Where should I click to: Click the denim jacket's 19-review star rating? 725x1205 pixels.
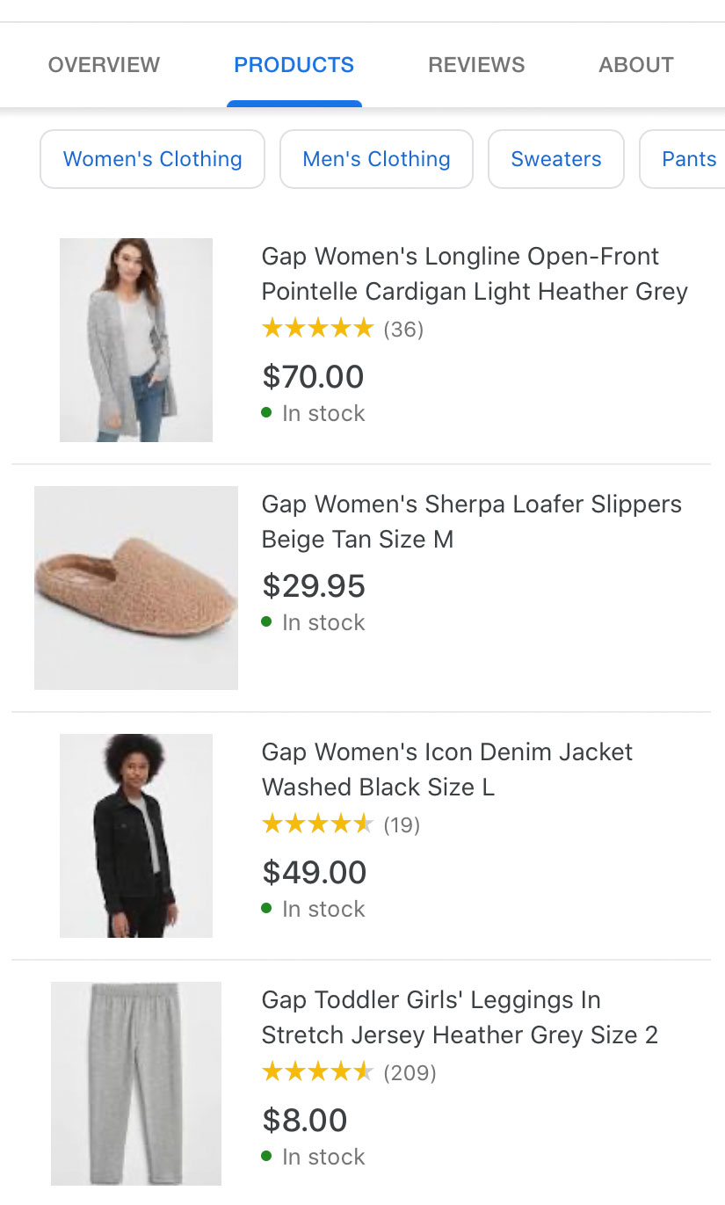[x=341, y=825]
